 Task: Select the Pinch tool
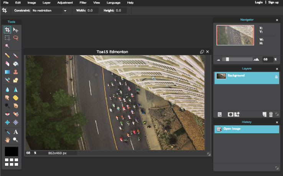click(15, 123)
